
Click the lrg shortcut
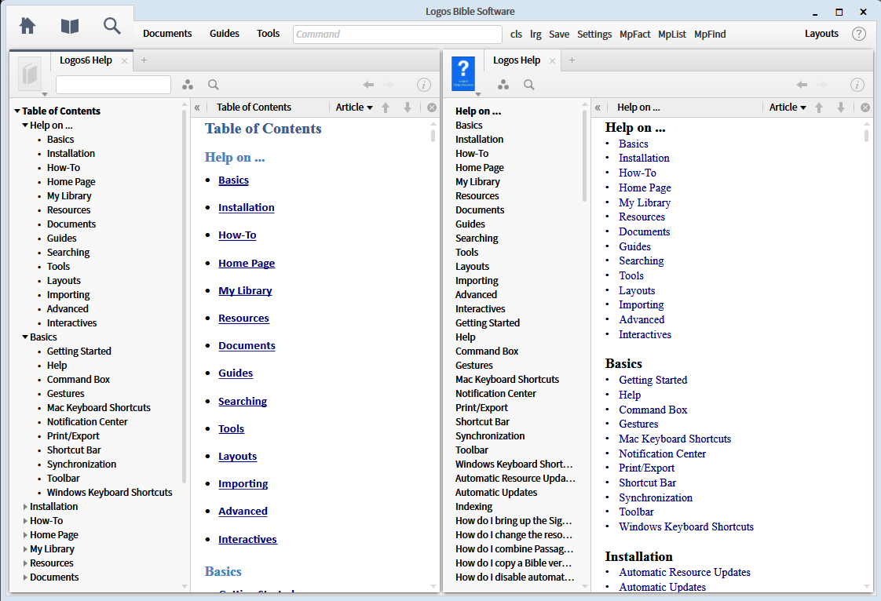click(x=536, y=35)
